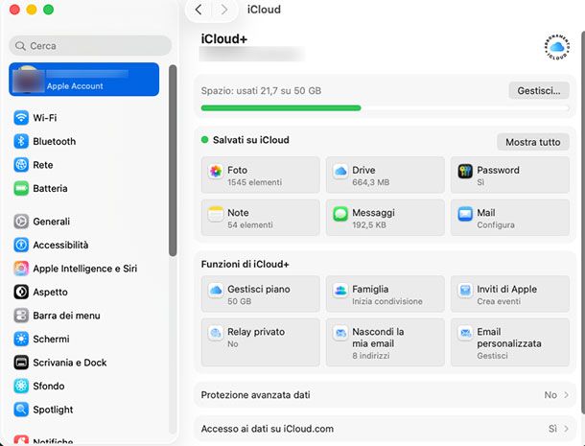Click the Gestisci... storage button

point(539,91)
